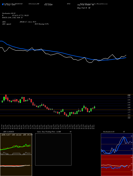Viewport: 133px width, 176px height.
Task: Click the lowest candlestick at the chart bottom
Action: click(68, 116)
